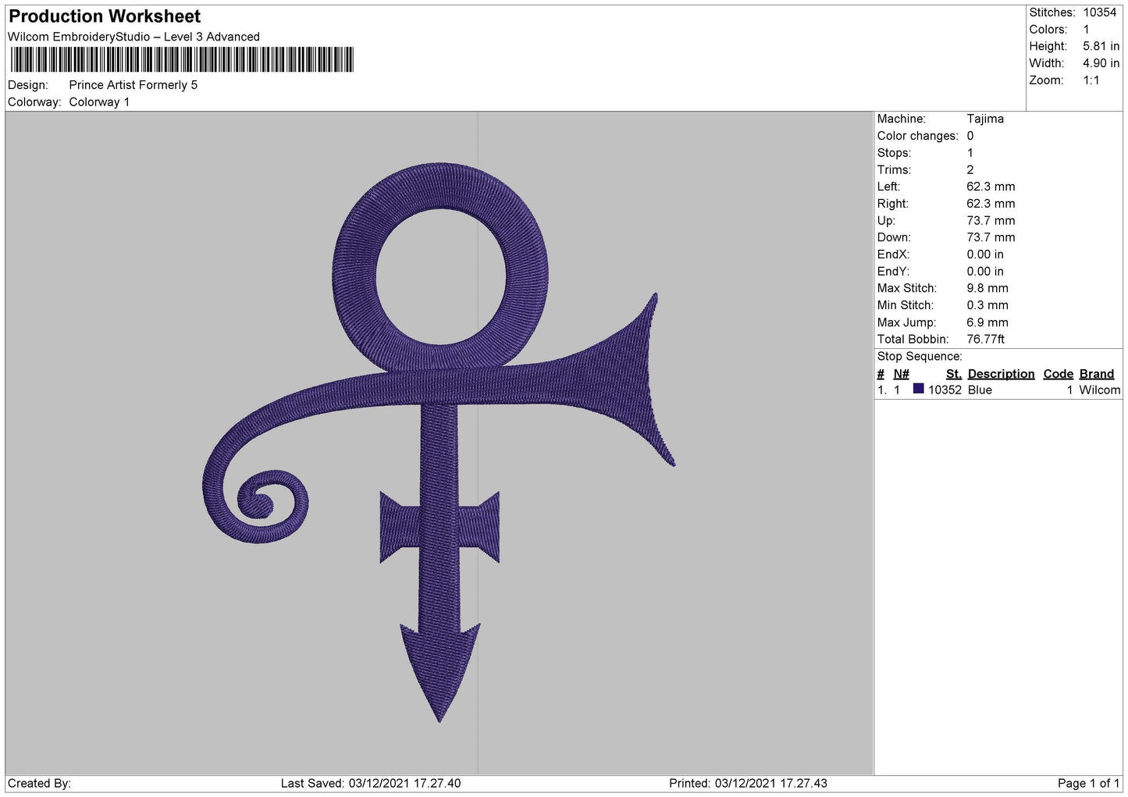The width and height of the screenshot is (1128, 797).
Task: Click the EndX value '0.00 in'
Action: pos(985,254)
